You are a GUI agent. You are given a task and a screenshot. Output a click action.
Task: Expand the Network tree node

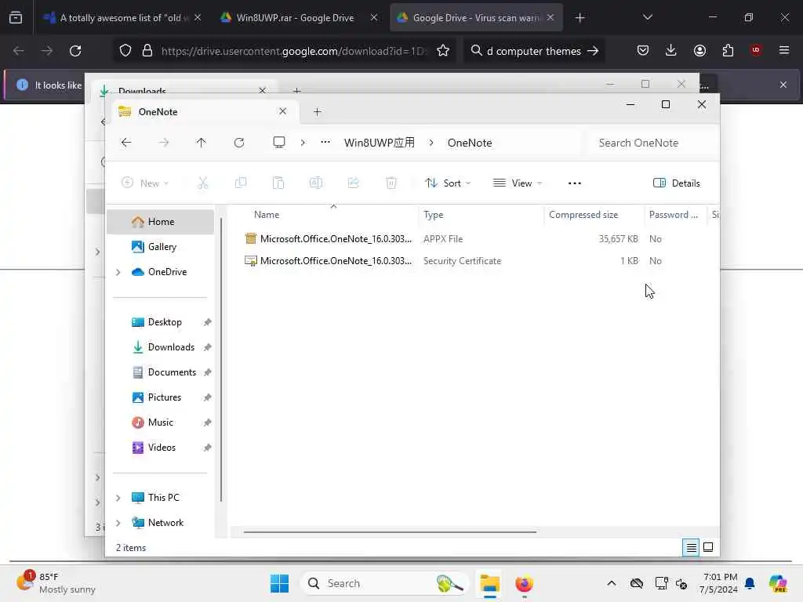tap(118, 523)
